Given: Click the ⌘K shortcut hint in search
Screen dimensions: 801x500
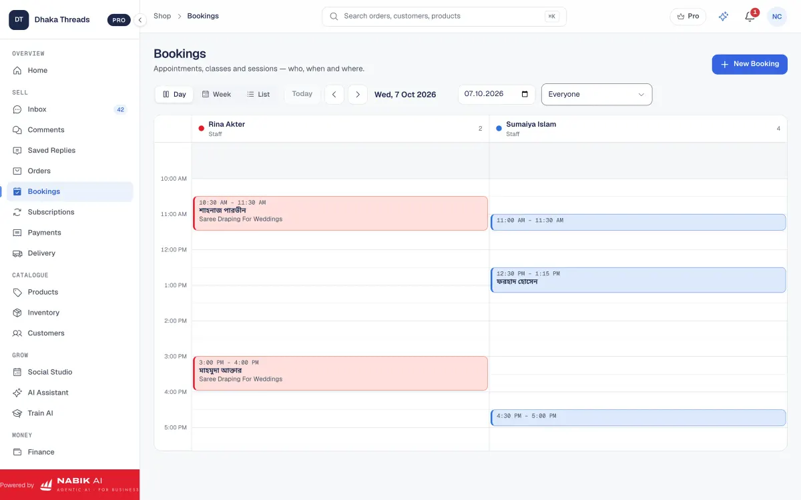Looking at the screenshot, I should point(551,17).
